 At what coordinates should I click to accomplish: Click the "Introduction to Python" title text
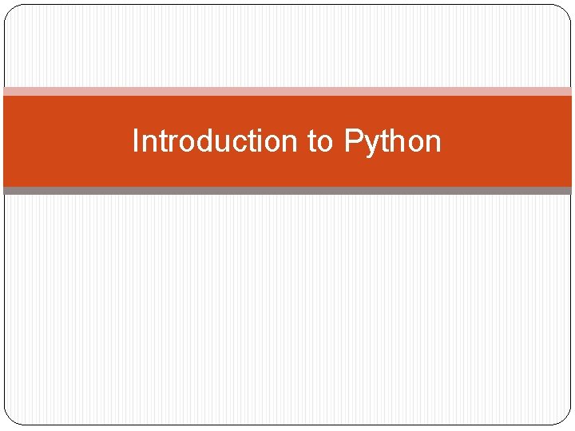click(x=286, y=141)
